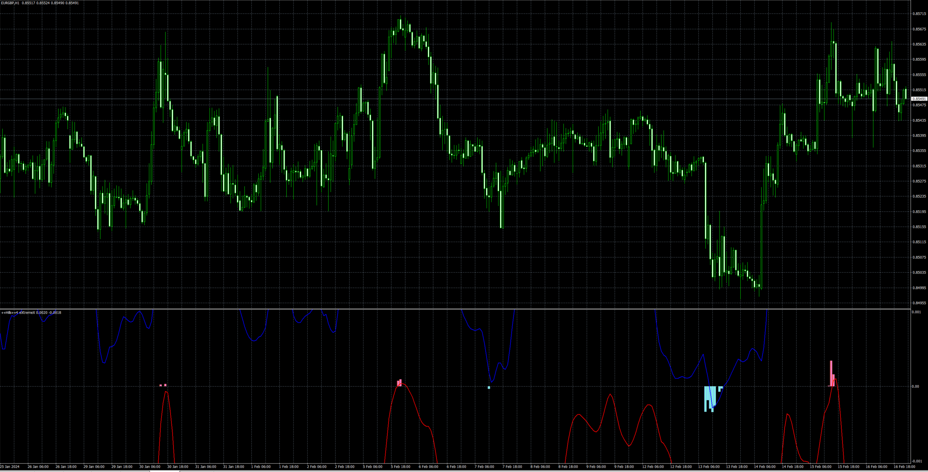Click the current price tag 0.85491
928x472 pixels.
click(919, 99)
